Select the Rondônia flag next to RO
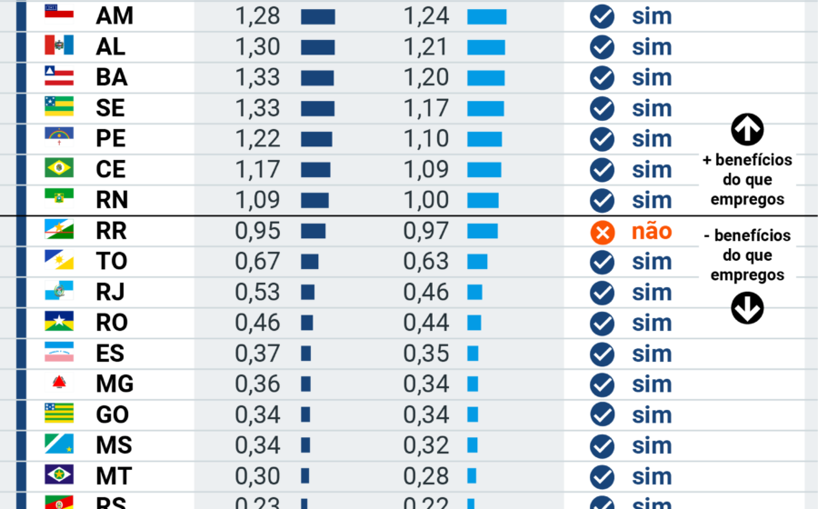Screen dimensions: 818x509 pyautogui.click(x=59, y=321)
